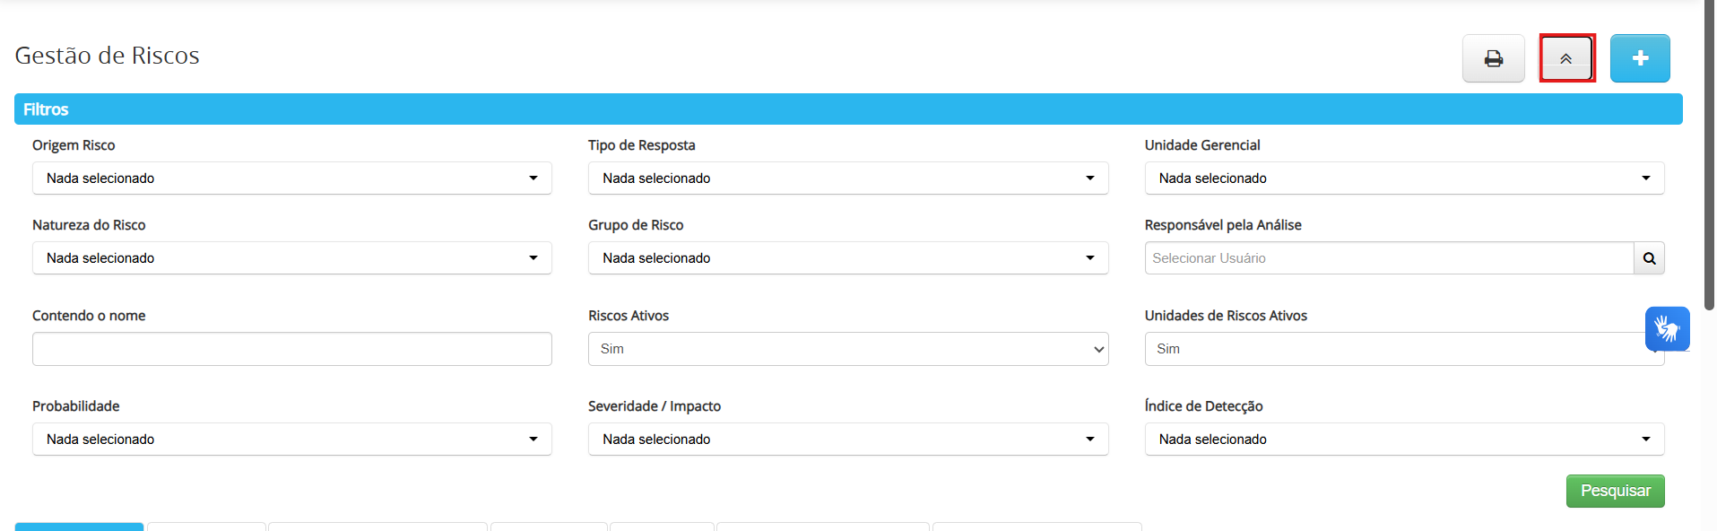The width and height of the screenshot is (1717, 531).
Task: Expand the Probabilidade dropdown
Action: click(291, 440)
